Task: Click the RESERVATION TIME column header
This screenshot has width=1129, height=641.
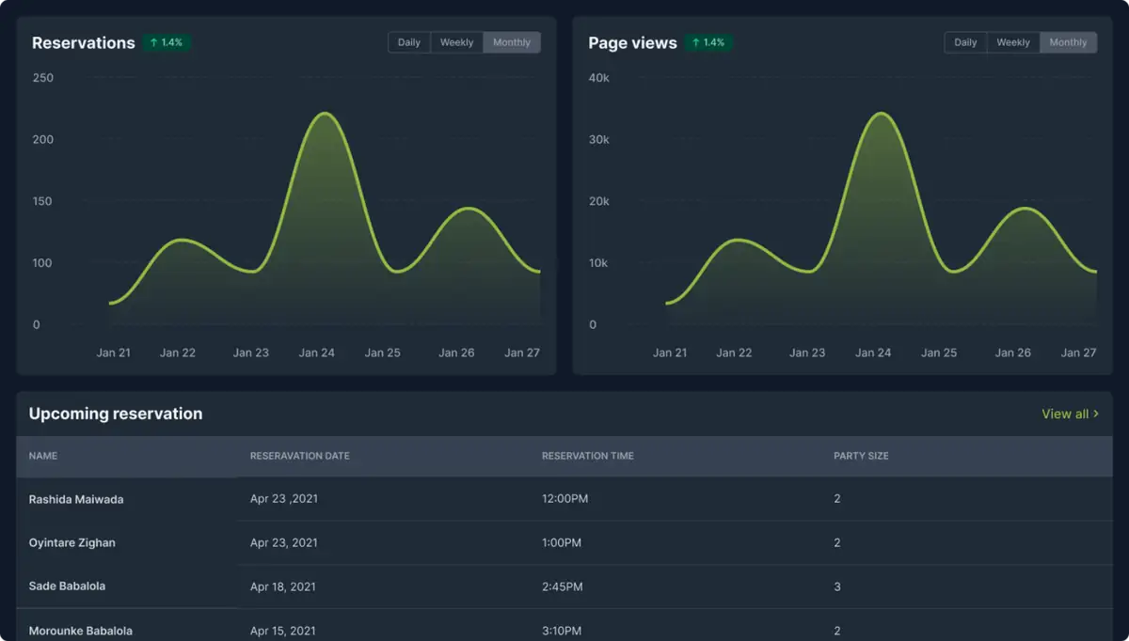Action: (x=588, y=456)
